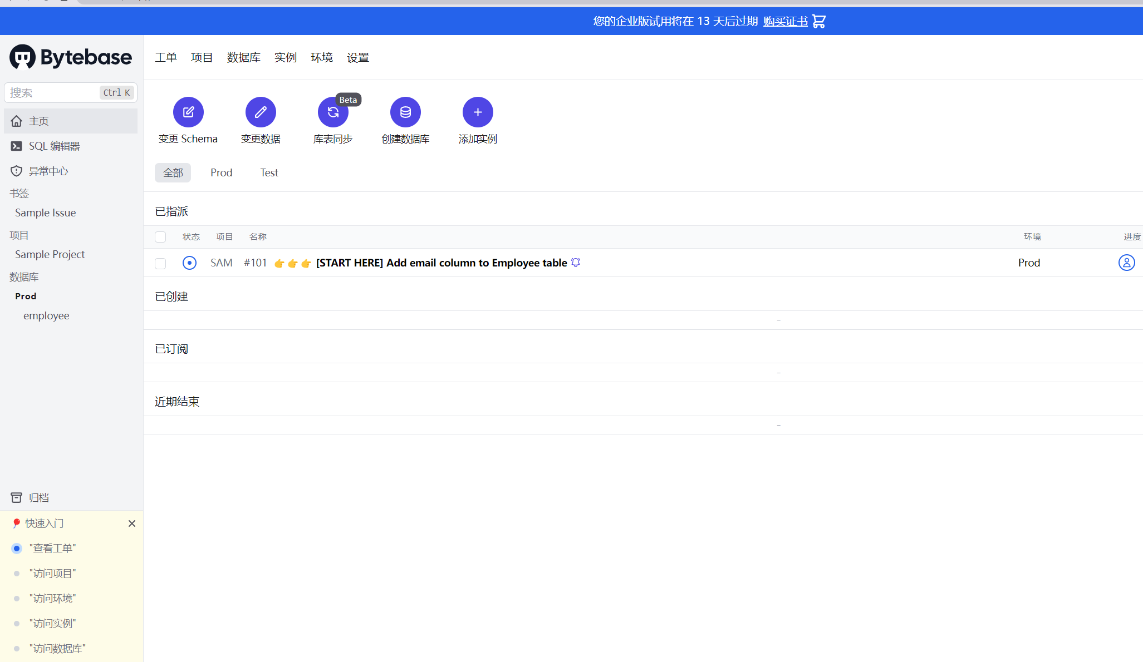1143x662 pixels.
Task: Click the 创建数据库 database icon
Action: (405, 112)
